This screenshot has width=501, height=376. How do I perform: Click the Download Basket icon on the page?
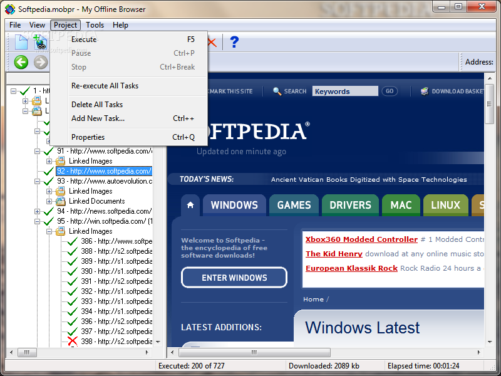[425, 91]
